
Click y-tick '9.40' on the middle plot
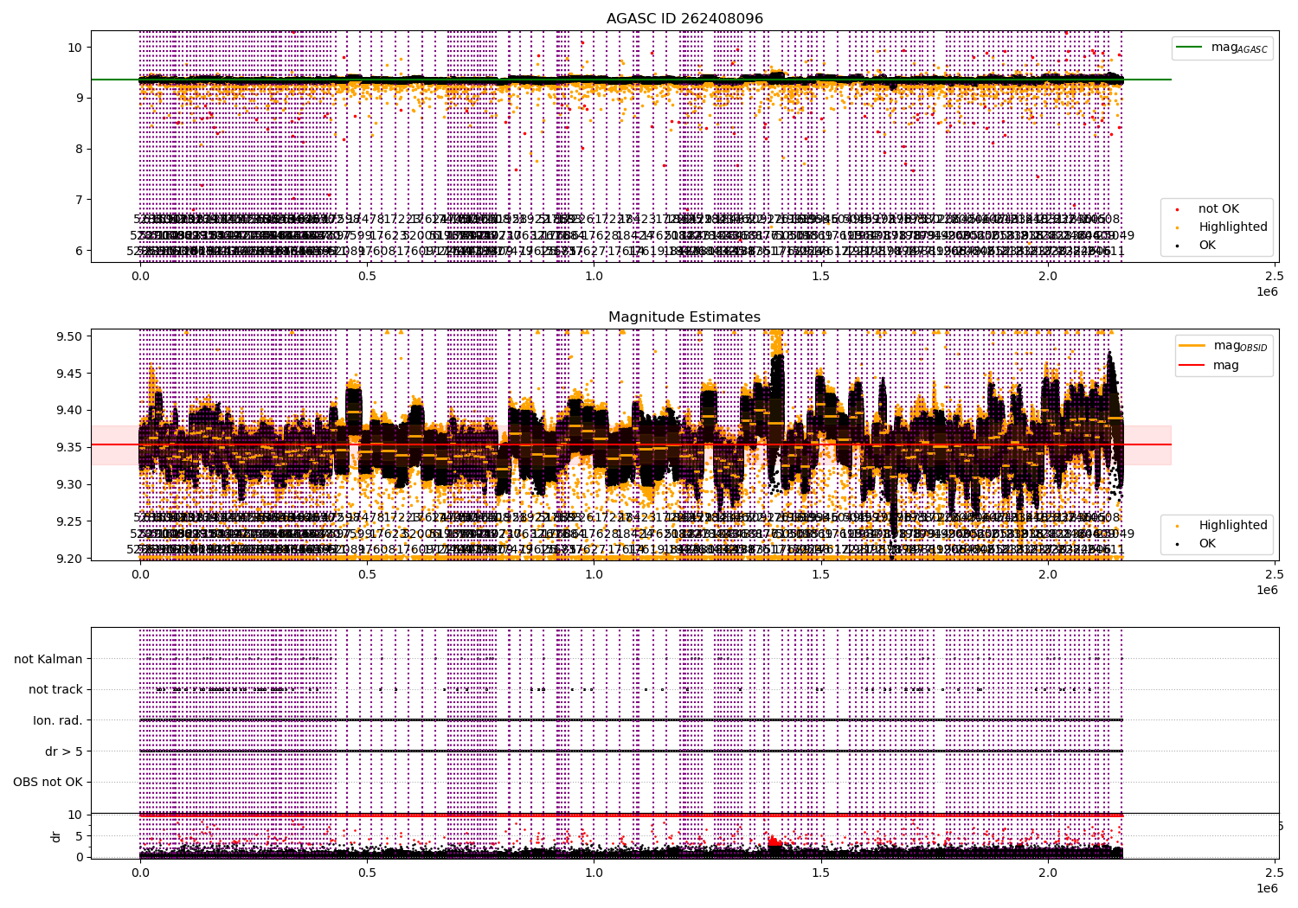pos(70,412)
